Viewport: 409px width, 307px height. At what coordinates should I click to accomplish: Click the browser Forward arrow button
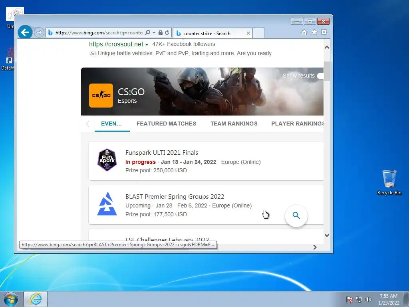tap(39, 33)
